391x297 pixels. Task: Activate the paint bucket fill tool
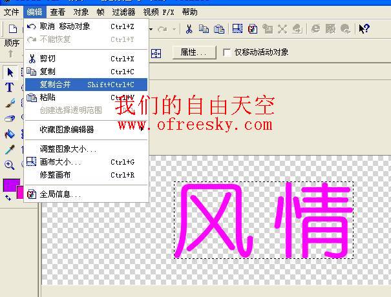coord(10,134)
